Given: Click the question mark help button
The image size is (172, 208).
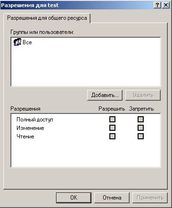Looking at the screenshot, I should coord(157,5).
